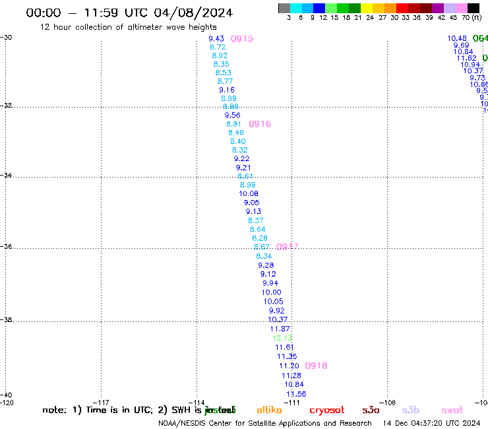Click the value 11.35
The width and height of the screenshot is (488, 429).
click(x=287, y=356)
